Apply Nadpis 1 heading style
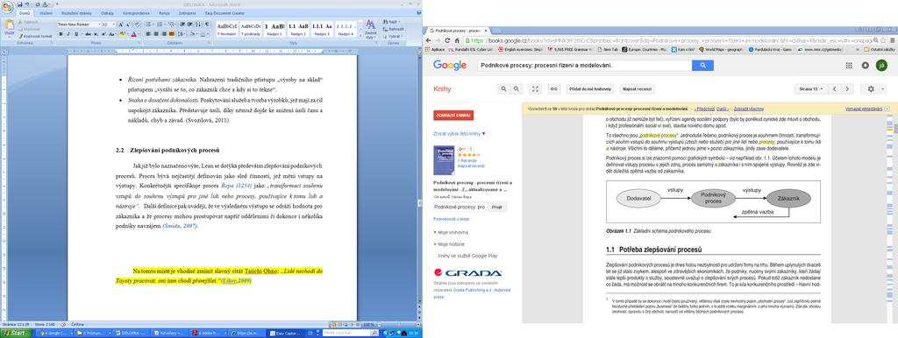 coord(274,29)
